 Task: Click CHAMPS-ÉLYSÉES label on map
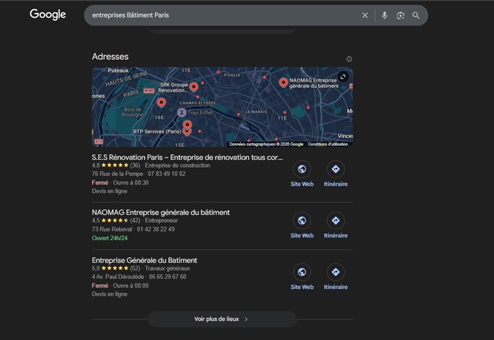point(198,103)
